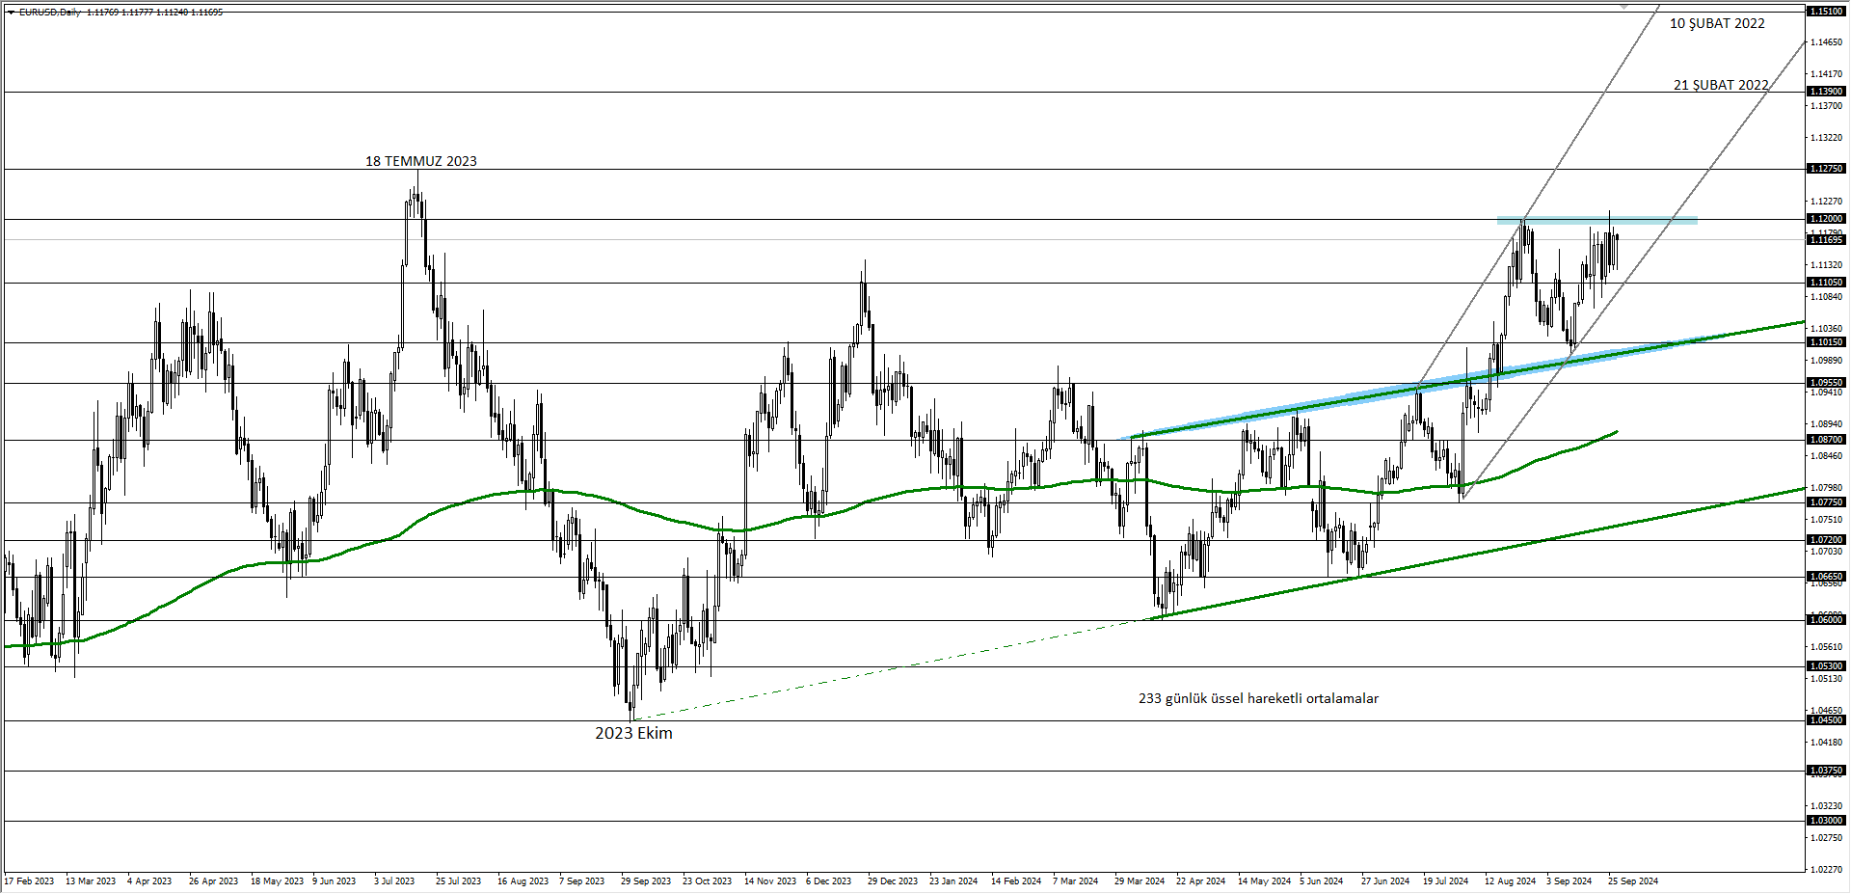Click the 1.04500 price level tag
The width and height of the screenshot is (1851, 894).
1826,720
